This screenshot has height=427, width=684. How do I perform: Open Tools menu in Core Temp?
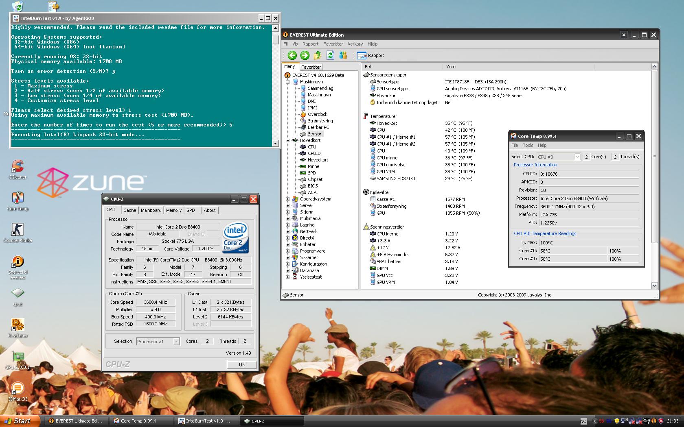[x=528, y=145]
